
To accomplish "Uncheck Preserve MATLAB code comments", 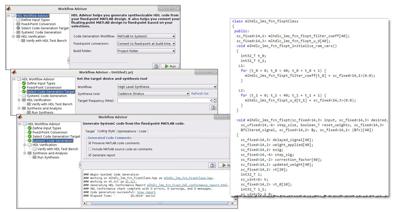I will [90, 143].
